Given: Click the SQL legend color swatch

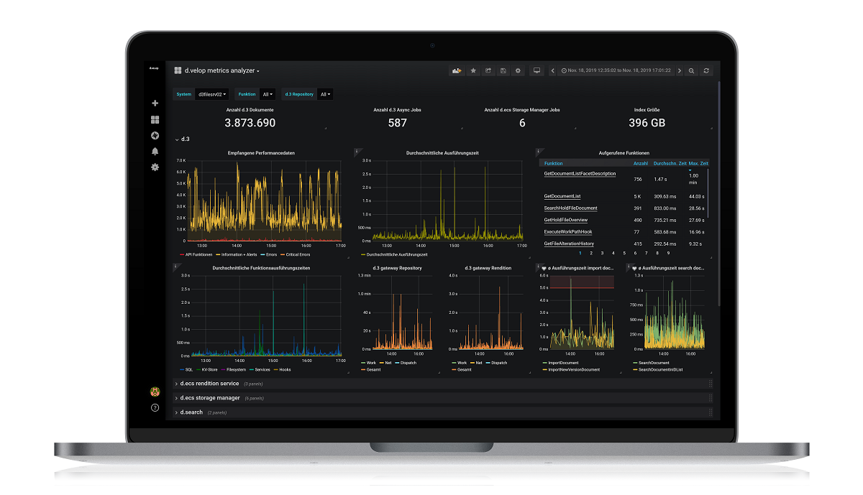Looking at the screenshot, I should click(181, 369).
